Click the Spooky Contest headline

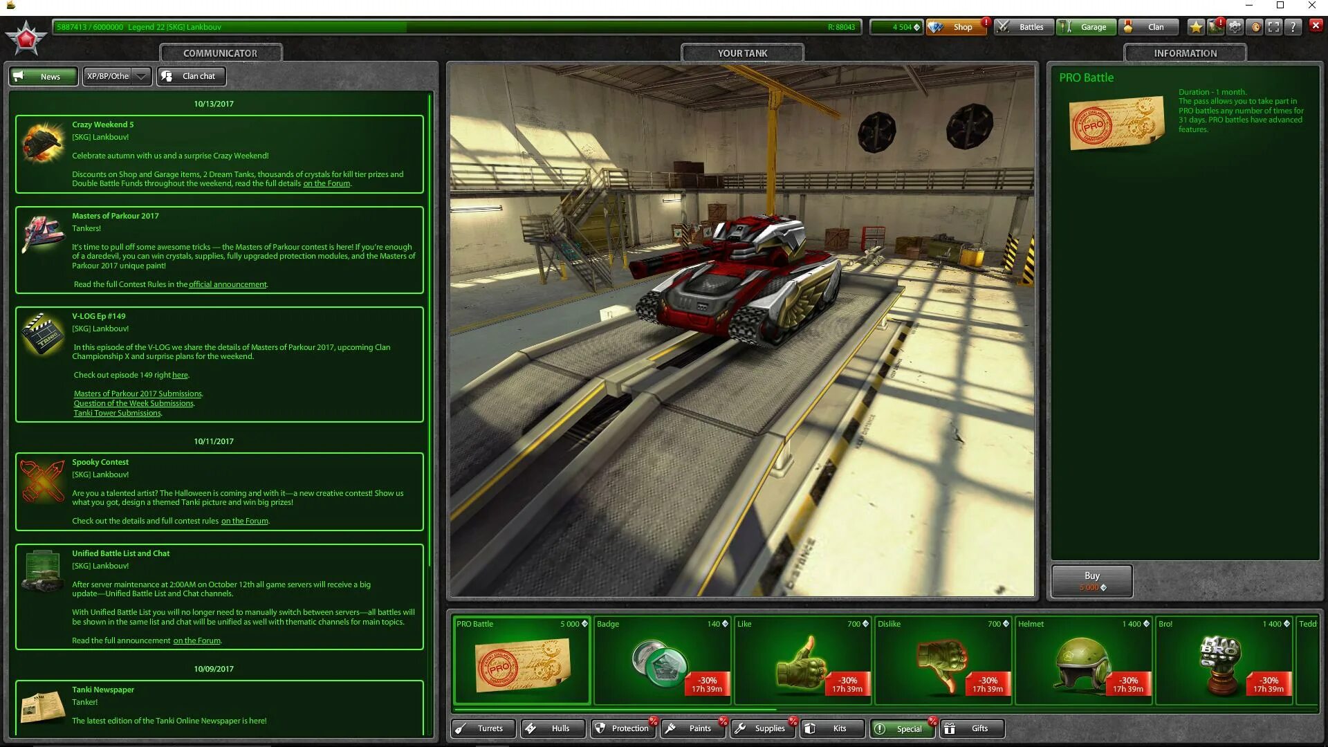[x=100, y=462]
